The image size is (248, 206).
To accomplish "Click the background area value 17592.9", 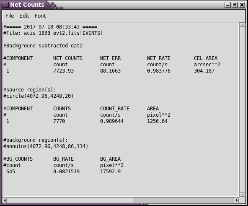I will 110,172.
